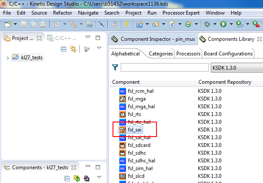Screen dimensions: 263x183
Task: Open the Build hammer dropdown arrow
Action: pyautogui.click(x=81, y=24)
